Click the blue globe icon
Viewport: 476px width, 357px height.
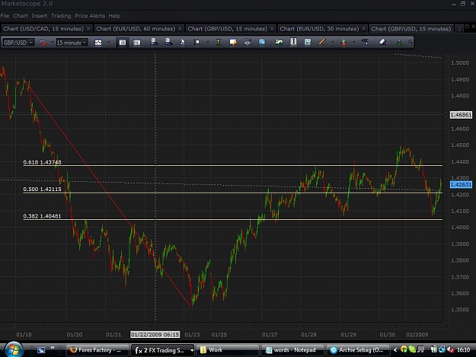coord(262,42)
